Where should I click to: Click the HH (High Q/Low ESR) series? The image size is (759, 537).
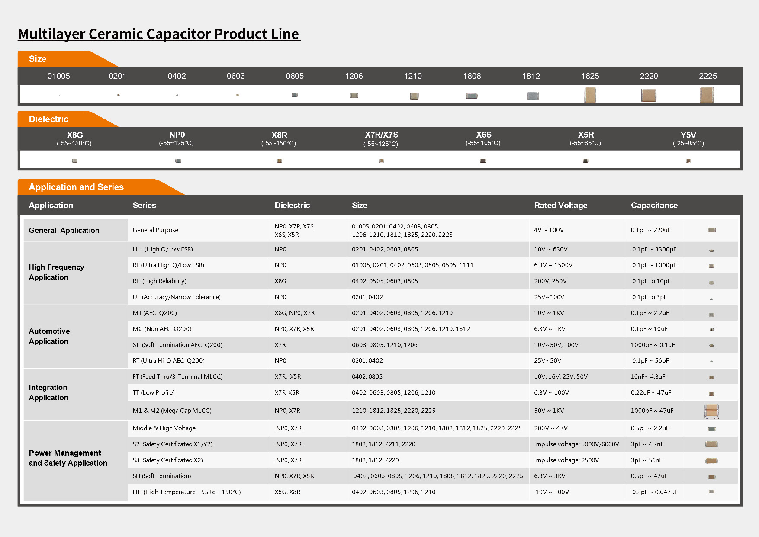point(163,249)
